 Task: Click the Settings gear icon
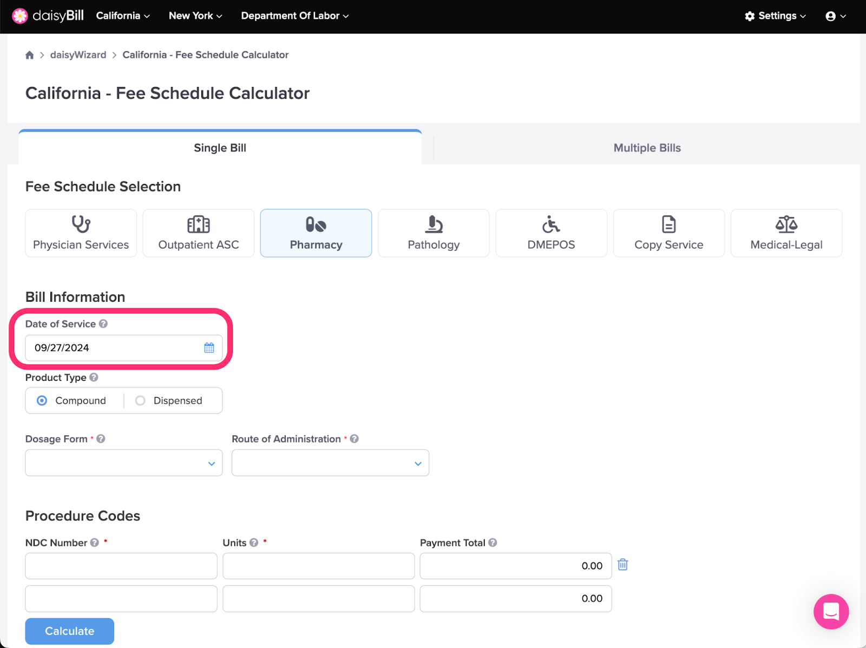[x=750, y=16]
